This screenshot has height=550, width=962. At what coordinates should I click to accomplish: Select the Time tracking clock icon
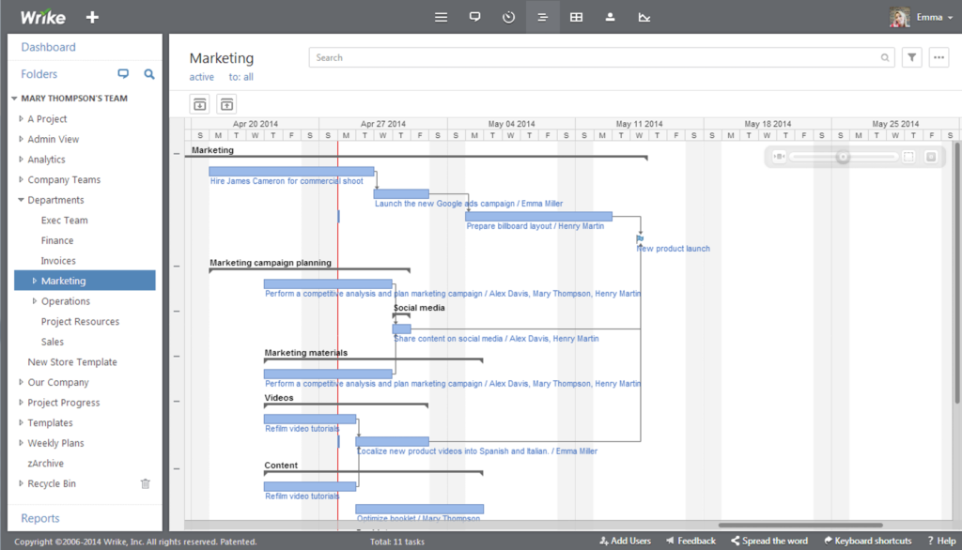click(x=508, y=17)
